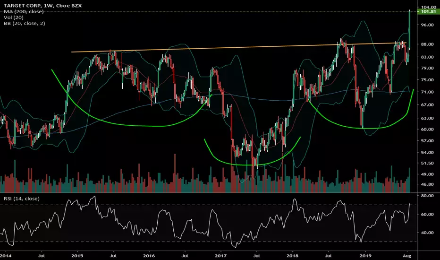Image resolution: width=440 pixels, height=260 pixels.
Task: Click the Aug label on time axis
Action: coord(407,256)
